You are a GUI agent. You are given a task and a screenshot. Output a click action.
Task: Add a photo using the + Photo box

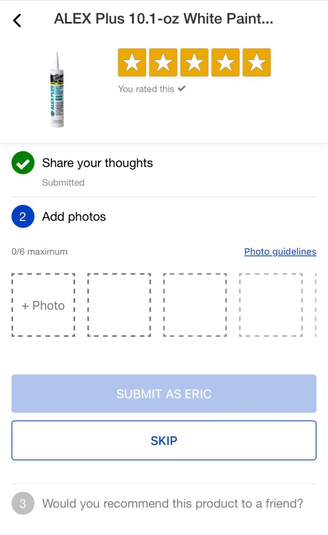pos(43,305)
